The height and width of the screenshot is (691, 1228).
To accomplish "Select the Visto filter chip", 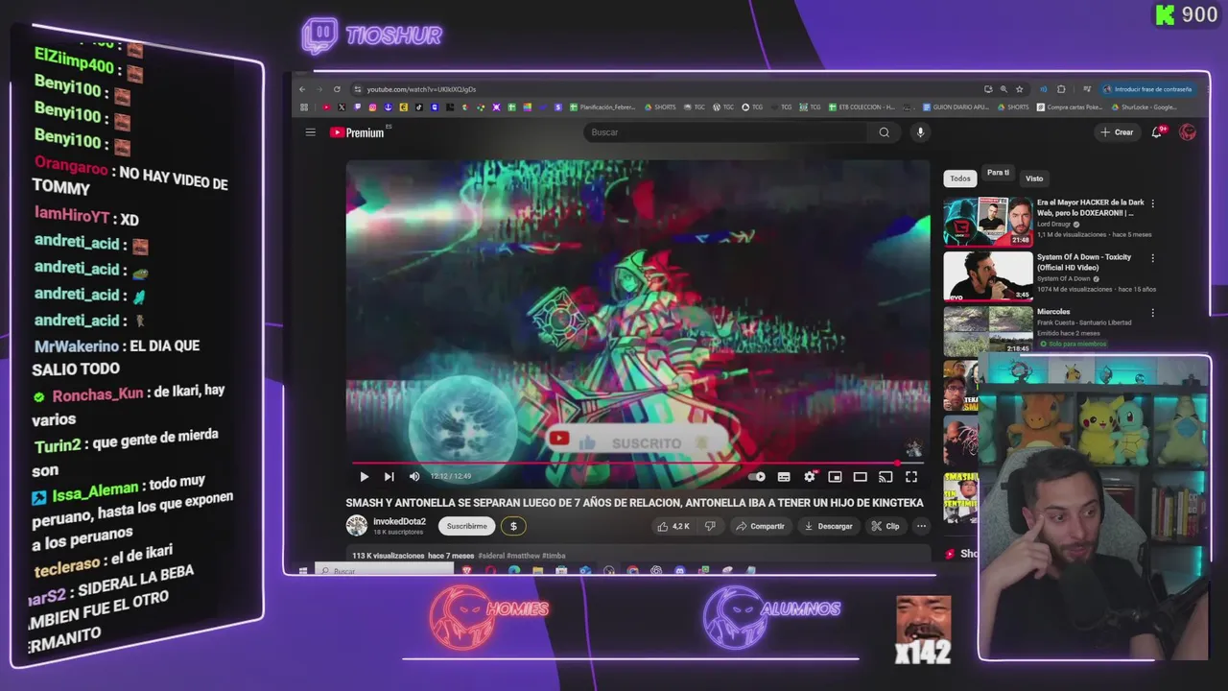I will click(1034, 179).
